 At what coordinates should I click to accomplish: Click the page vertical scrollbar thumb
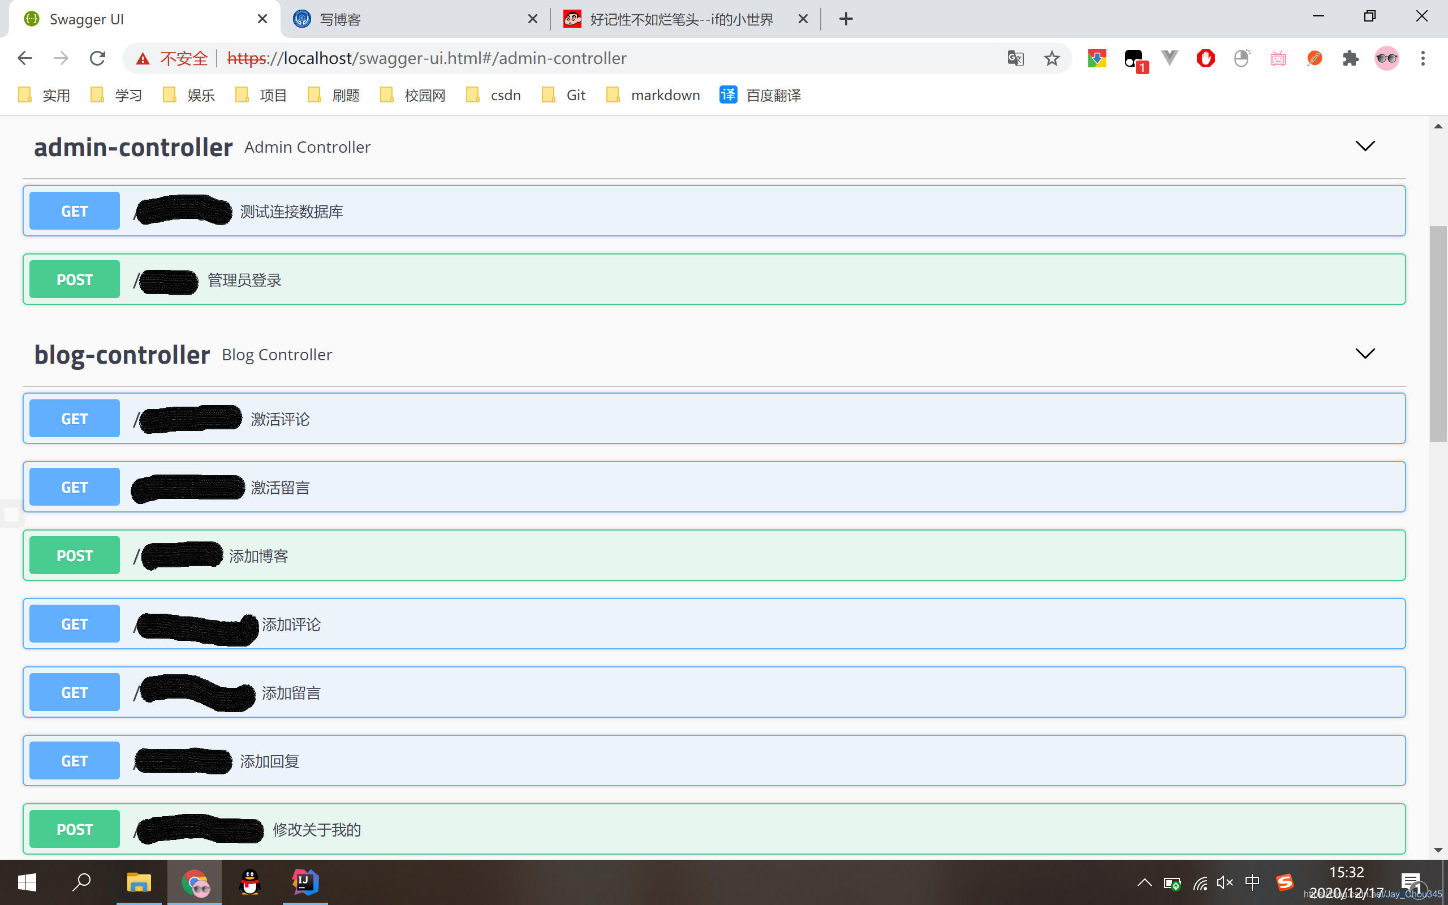pyautogui.click(x=1437, y=333)
